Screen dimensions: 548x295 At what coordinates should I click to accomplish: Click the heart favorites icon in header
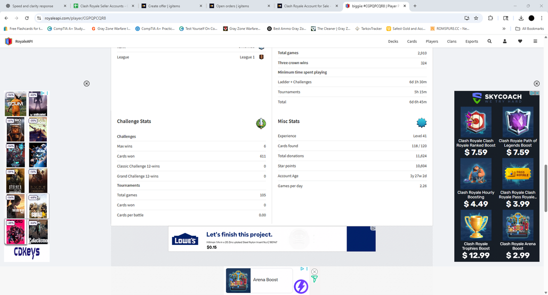point(520,41)
